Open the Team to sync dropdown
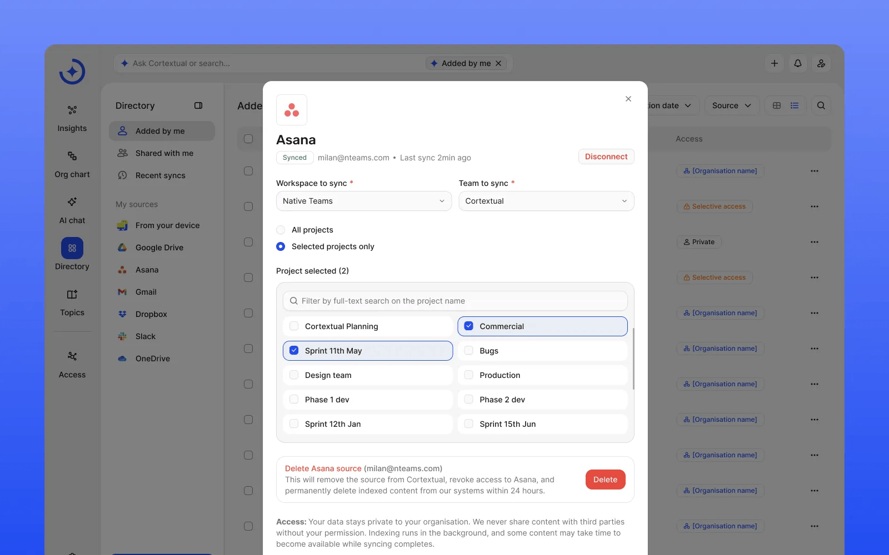Viewport: 889px width, 555px height. point(546,201)
